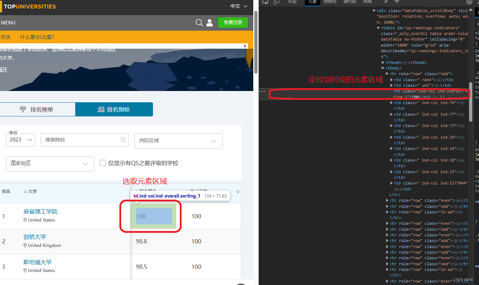Open the 什么是QS之星? link

[37, 37]
